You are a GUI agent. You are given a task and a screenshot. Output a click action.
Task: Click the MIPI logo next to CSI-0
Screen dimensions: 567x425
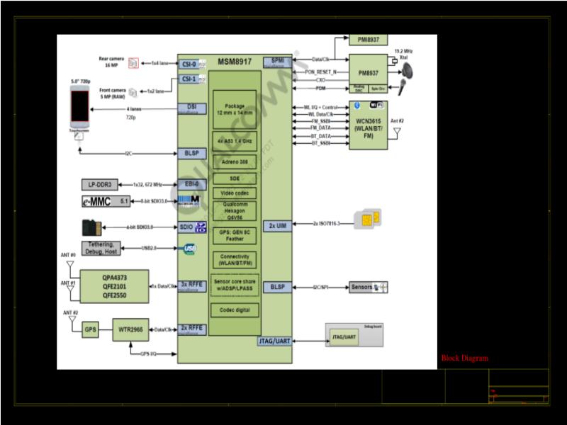202,64
